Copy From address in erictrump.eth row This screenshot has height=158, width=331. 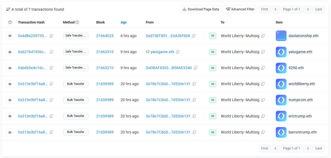(194, 116)
